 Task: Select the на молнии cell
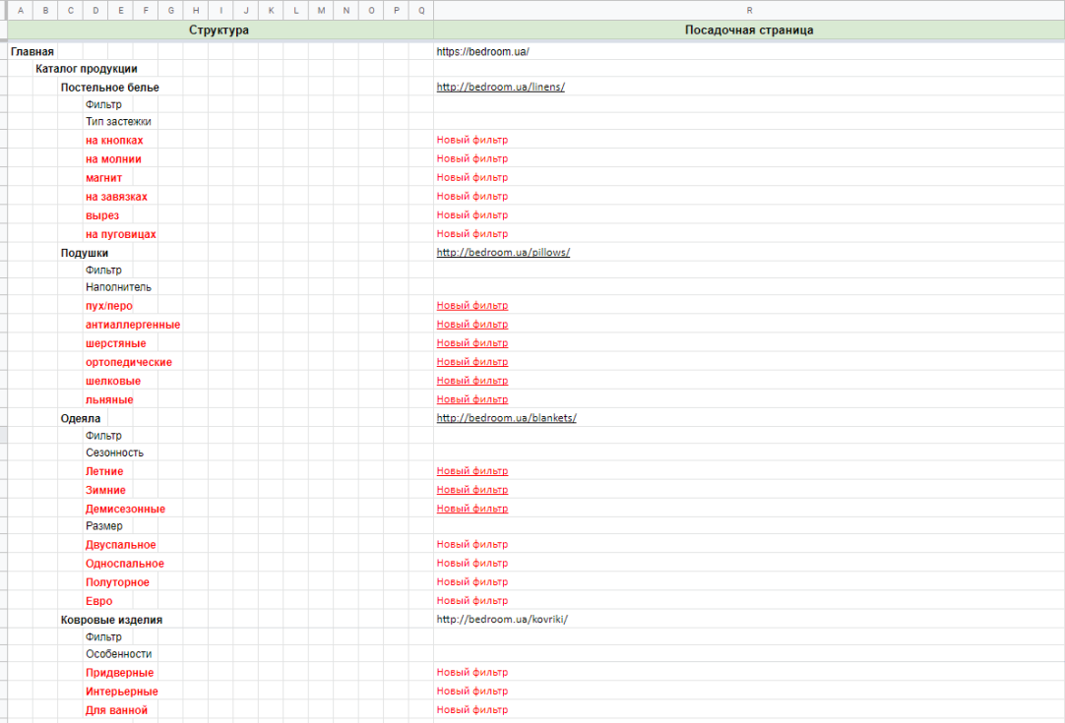click(x=113, y=159)
